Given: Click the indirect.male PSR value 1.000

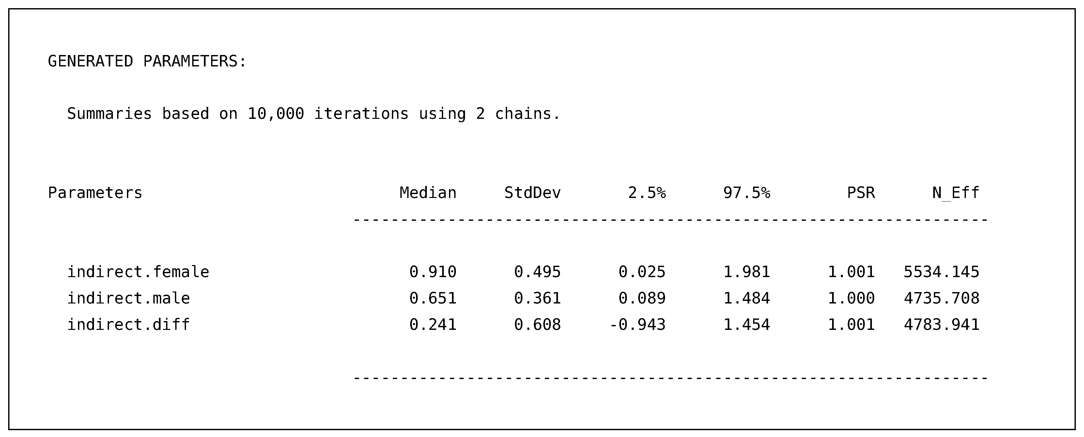Looking at the screenshot, I should tap(851, 299).
